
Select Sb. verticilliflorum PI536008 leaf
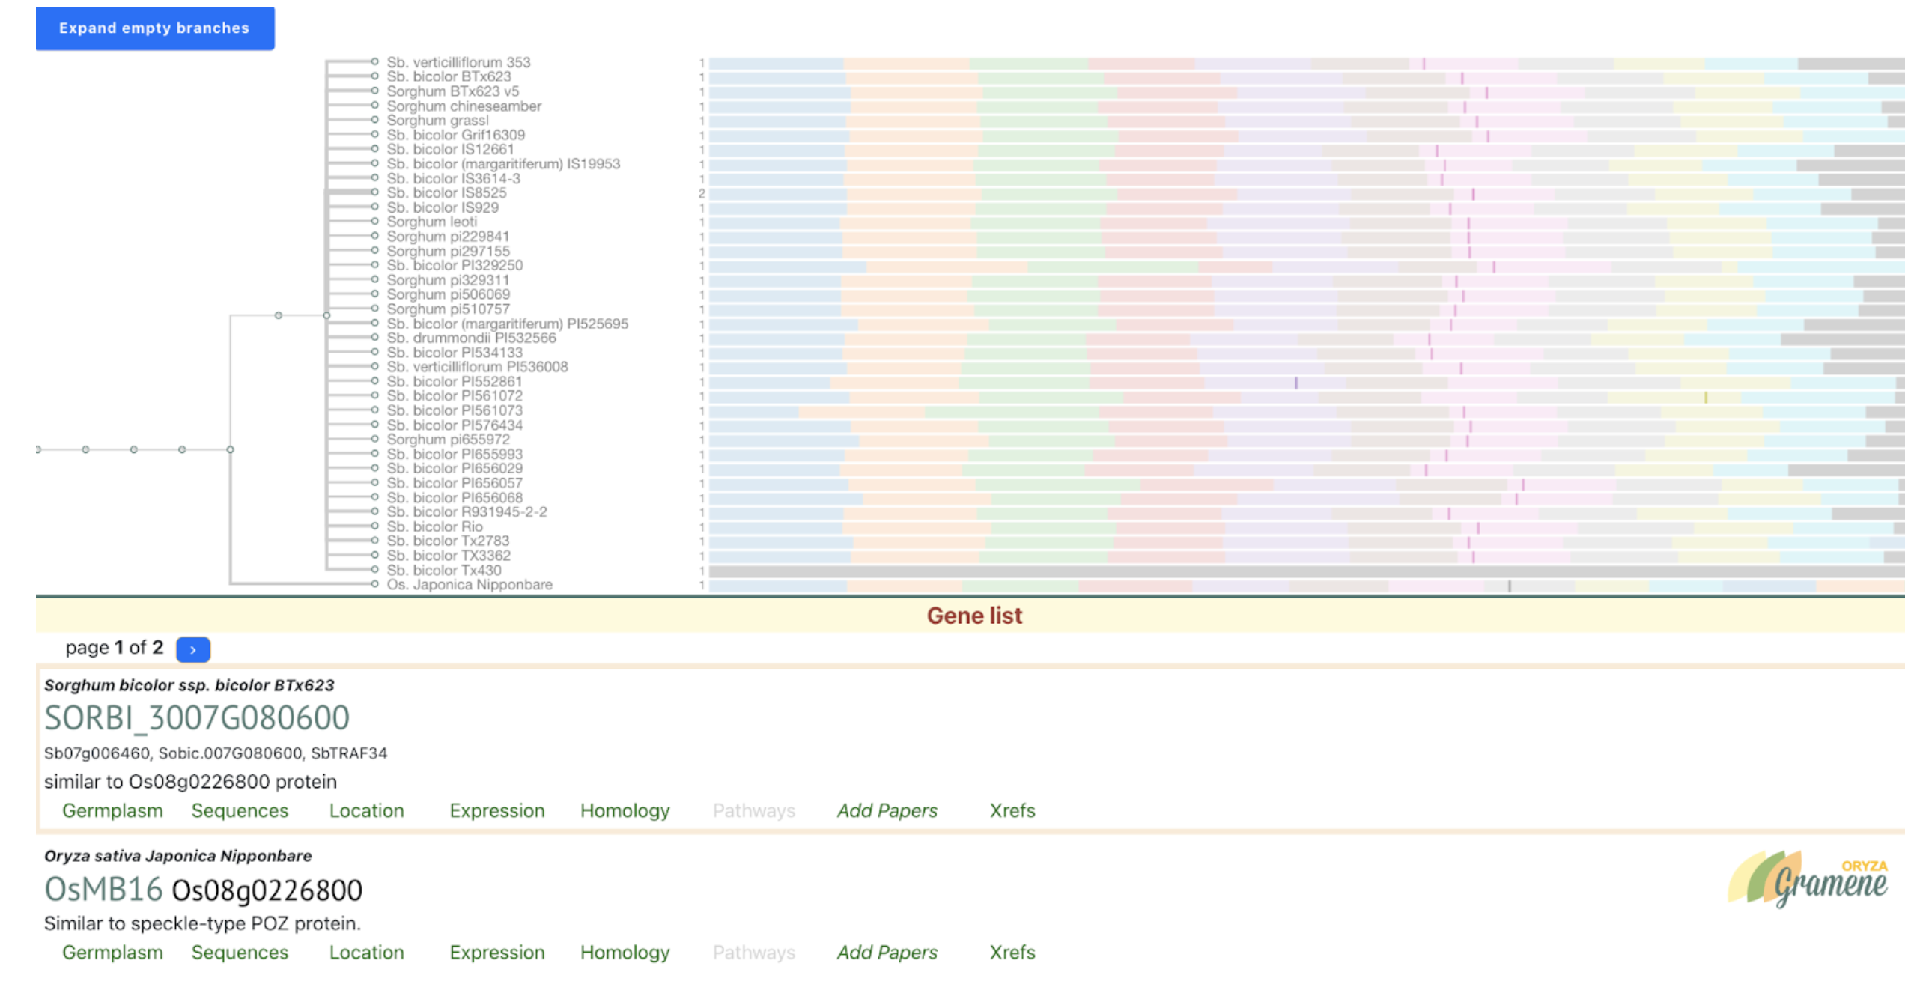click(x=477, y=367)
